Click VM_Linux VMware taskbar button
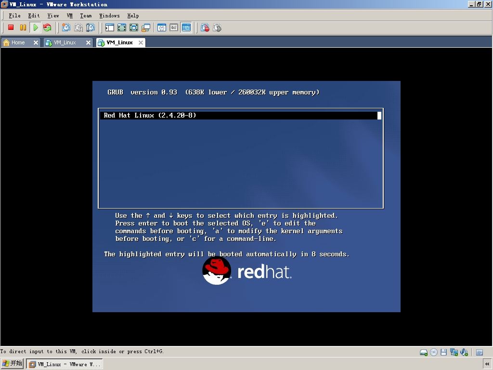Image resolution: width=493 pixels, height=370 pixels. 65,364
